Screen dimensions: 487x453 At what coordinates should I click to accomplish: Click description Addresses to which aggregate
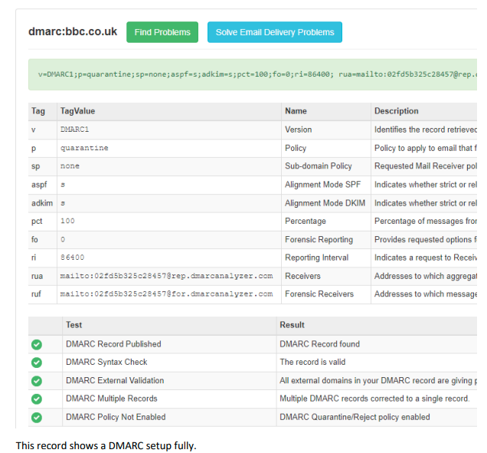[426, 276]
